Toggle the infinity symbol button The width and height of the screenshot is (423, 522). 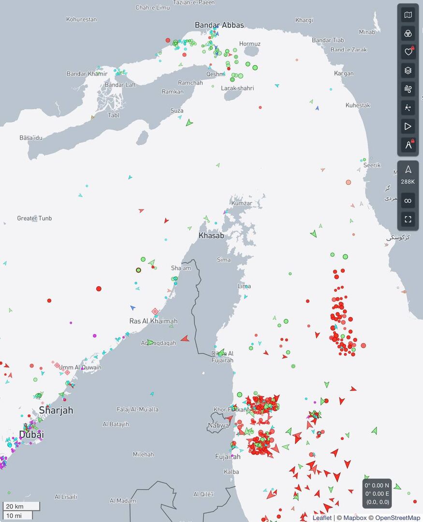408,201
